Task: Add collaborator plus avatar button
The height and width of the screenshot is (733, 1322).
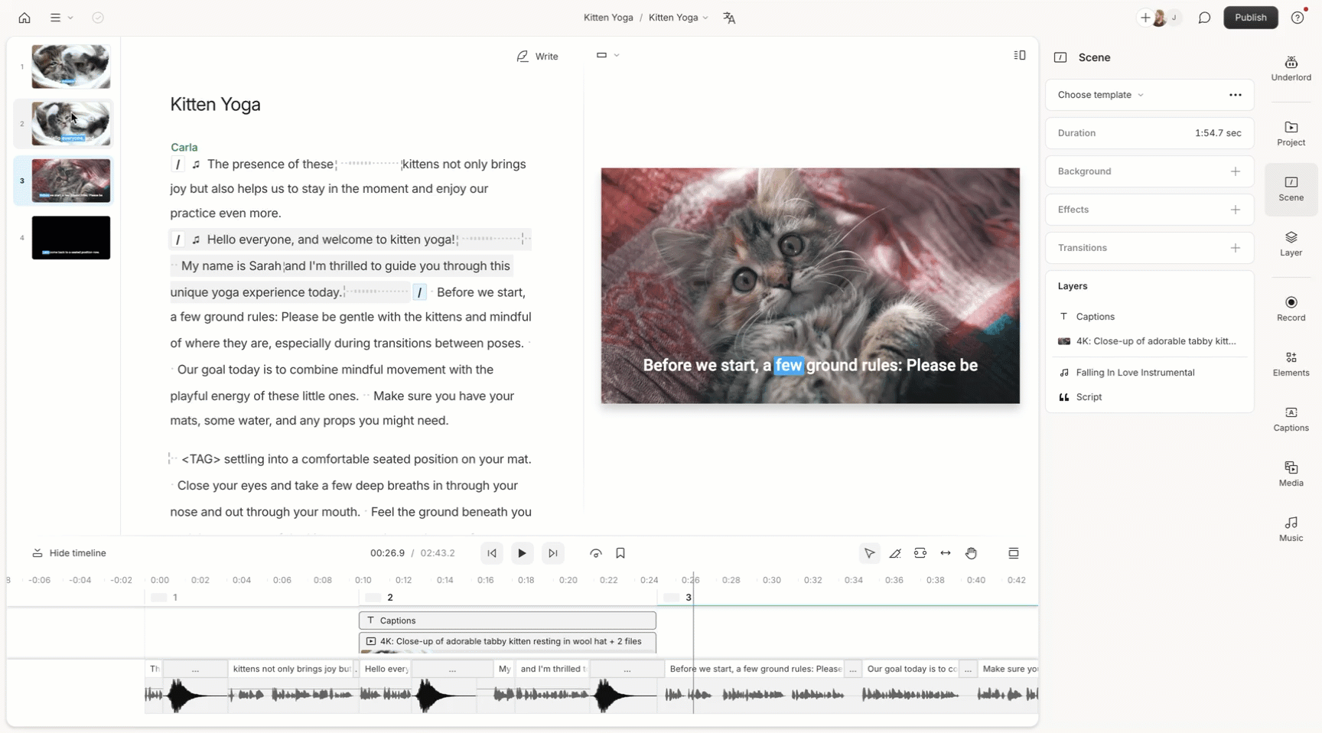Action: (1145, 18)
